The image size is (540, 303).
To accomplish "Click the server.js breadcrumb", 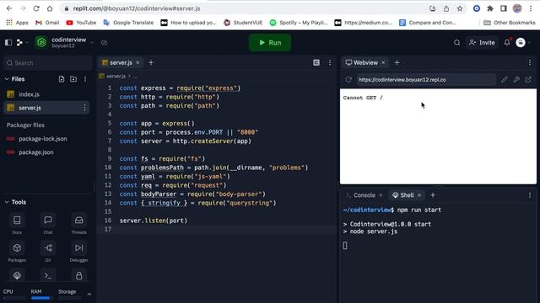I will click(116, 77).
